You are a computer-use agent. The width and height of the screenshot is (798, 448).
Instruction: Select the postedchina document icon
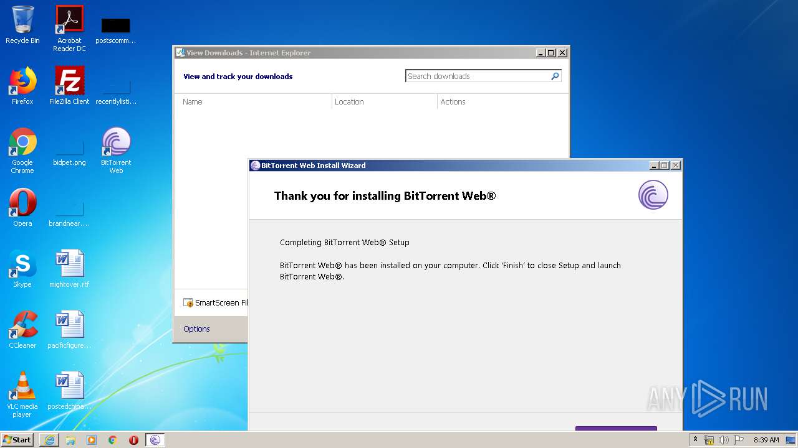[x=69, y=391]
